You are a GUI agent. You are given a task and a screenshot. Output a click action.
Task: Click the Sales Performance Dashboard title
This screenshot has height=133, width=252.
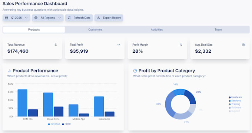(35, 4)
